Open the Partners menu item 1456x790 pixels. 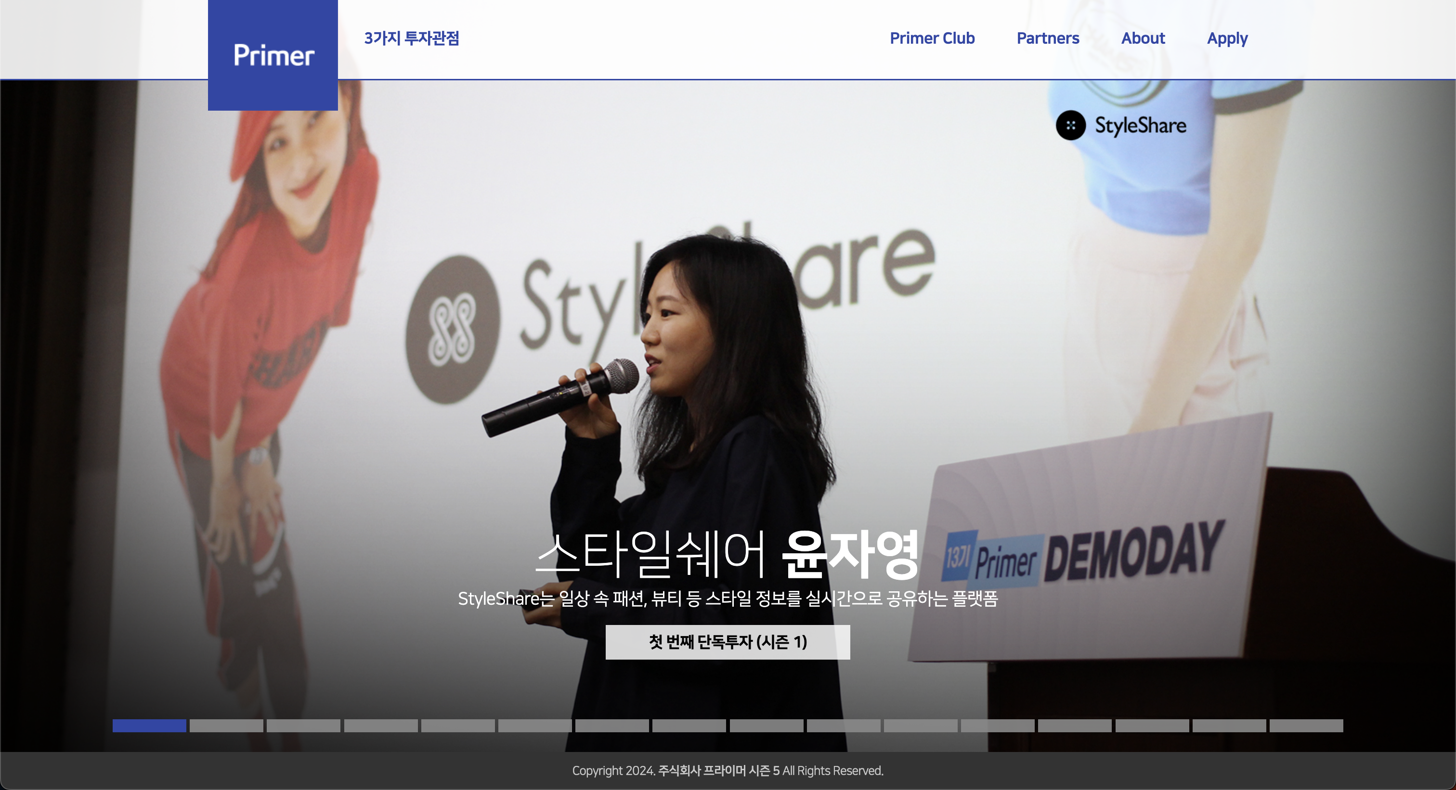(x=1048, y=38)
